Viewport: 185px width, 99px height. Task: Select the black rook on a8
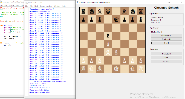[x=83, y=11]
